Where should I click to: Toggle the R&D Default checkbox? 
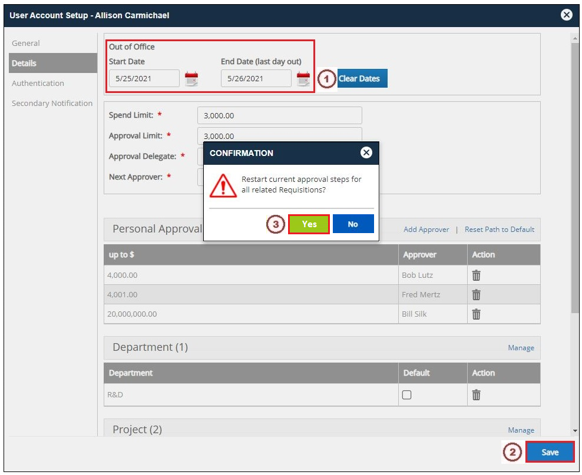click(406, 395)
